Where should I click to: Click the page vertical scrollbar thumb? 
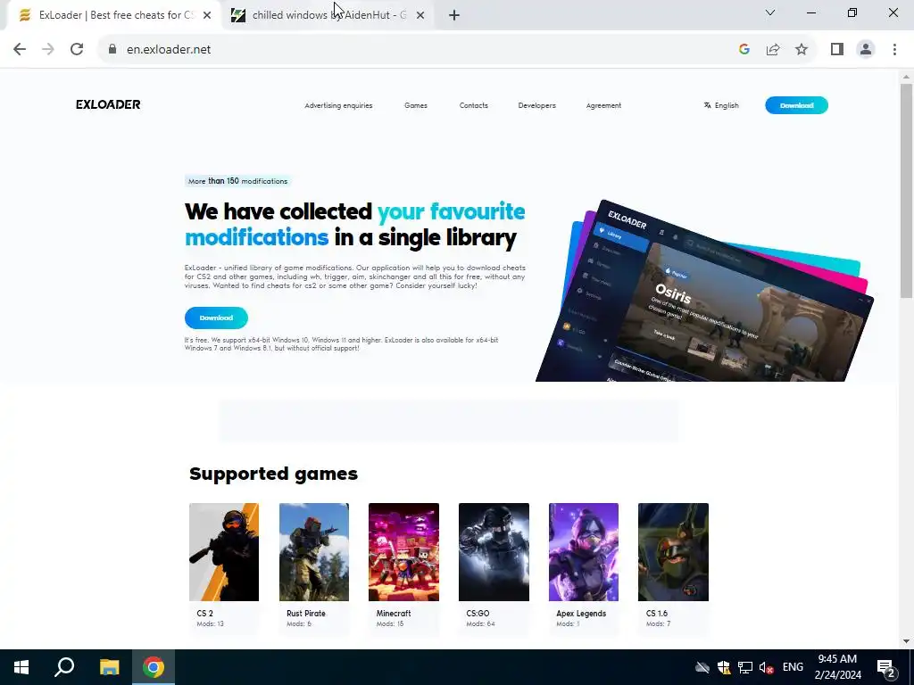coord(906,189)
